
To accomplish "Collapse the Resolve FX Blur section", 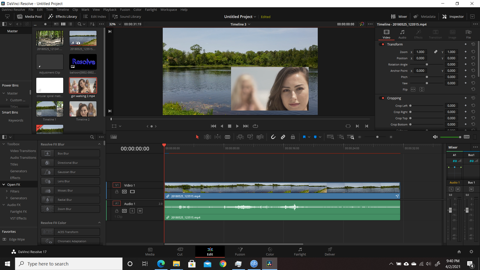I will 99,144.
